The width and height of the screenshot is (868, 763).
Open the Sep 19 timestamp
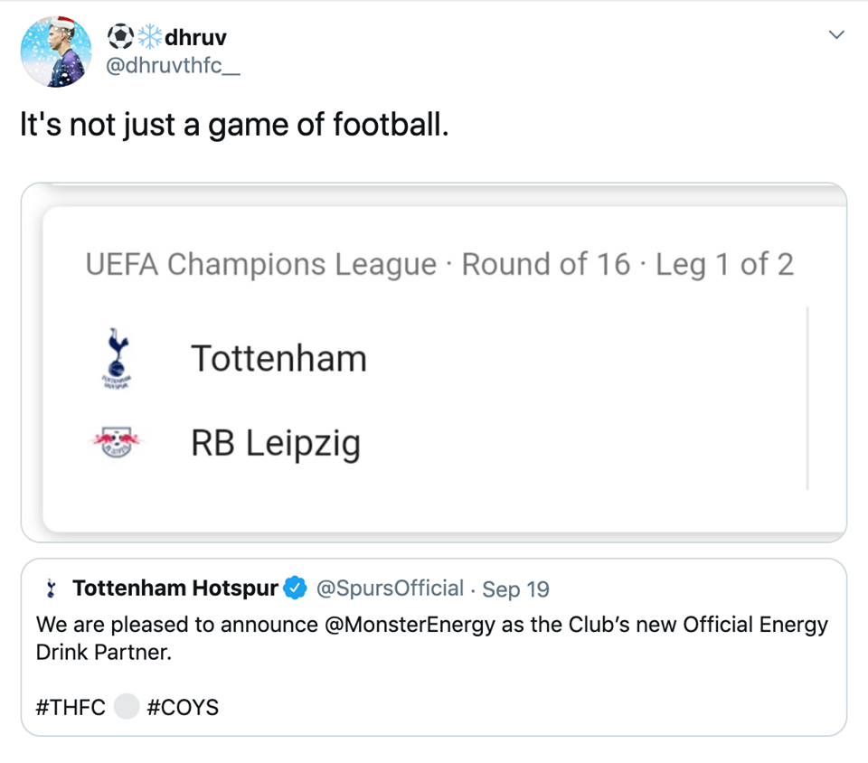[x=515, y=589]
